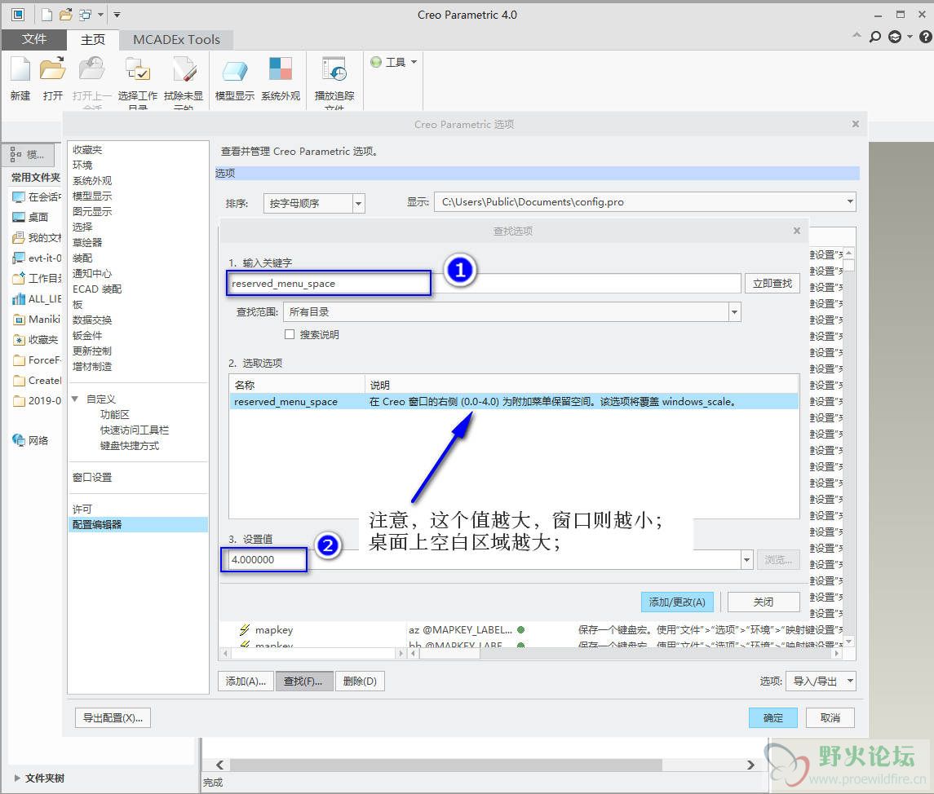Collapse the 自定义 tree section
The image size is (934, 794).
(x=75, y=399)
